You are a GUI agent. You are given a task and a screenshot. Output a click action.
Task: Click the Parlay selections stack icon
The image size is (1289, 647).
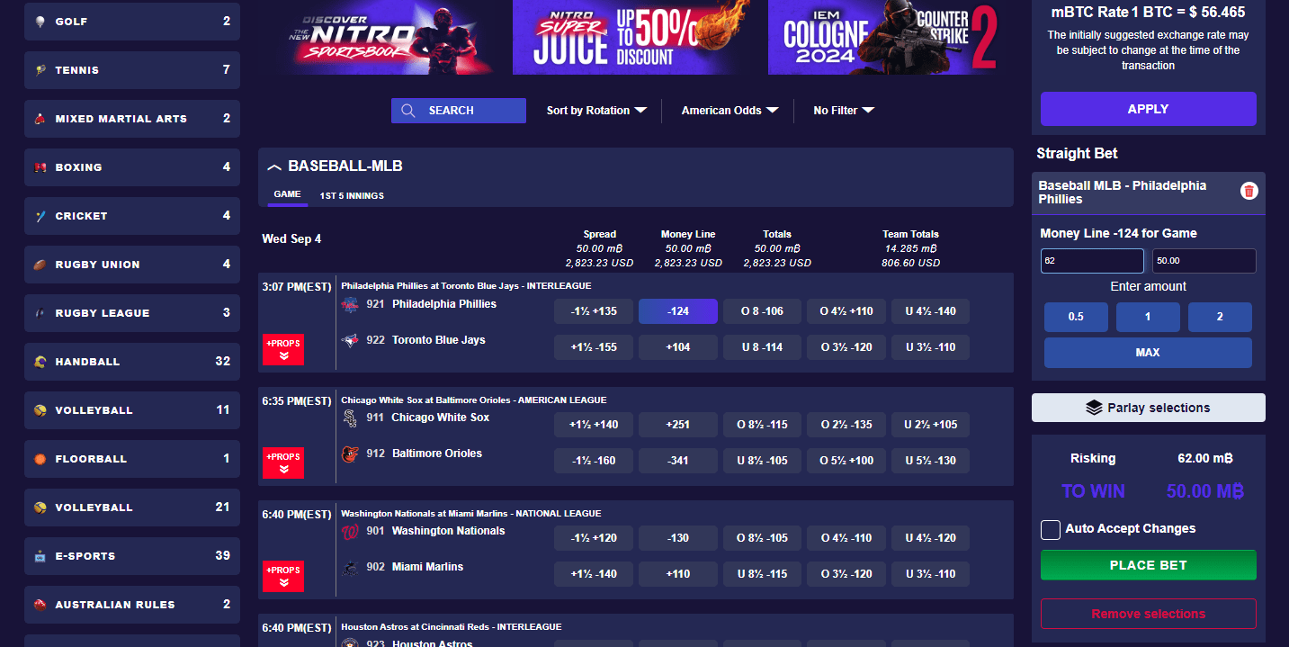[1094, 408]
